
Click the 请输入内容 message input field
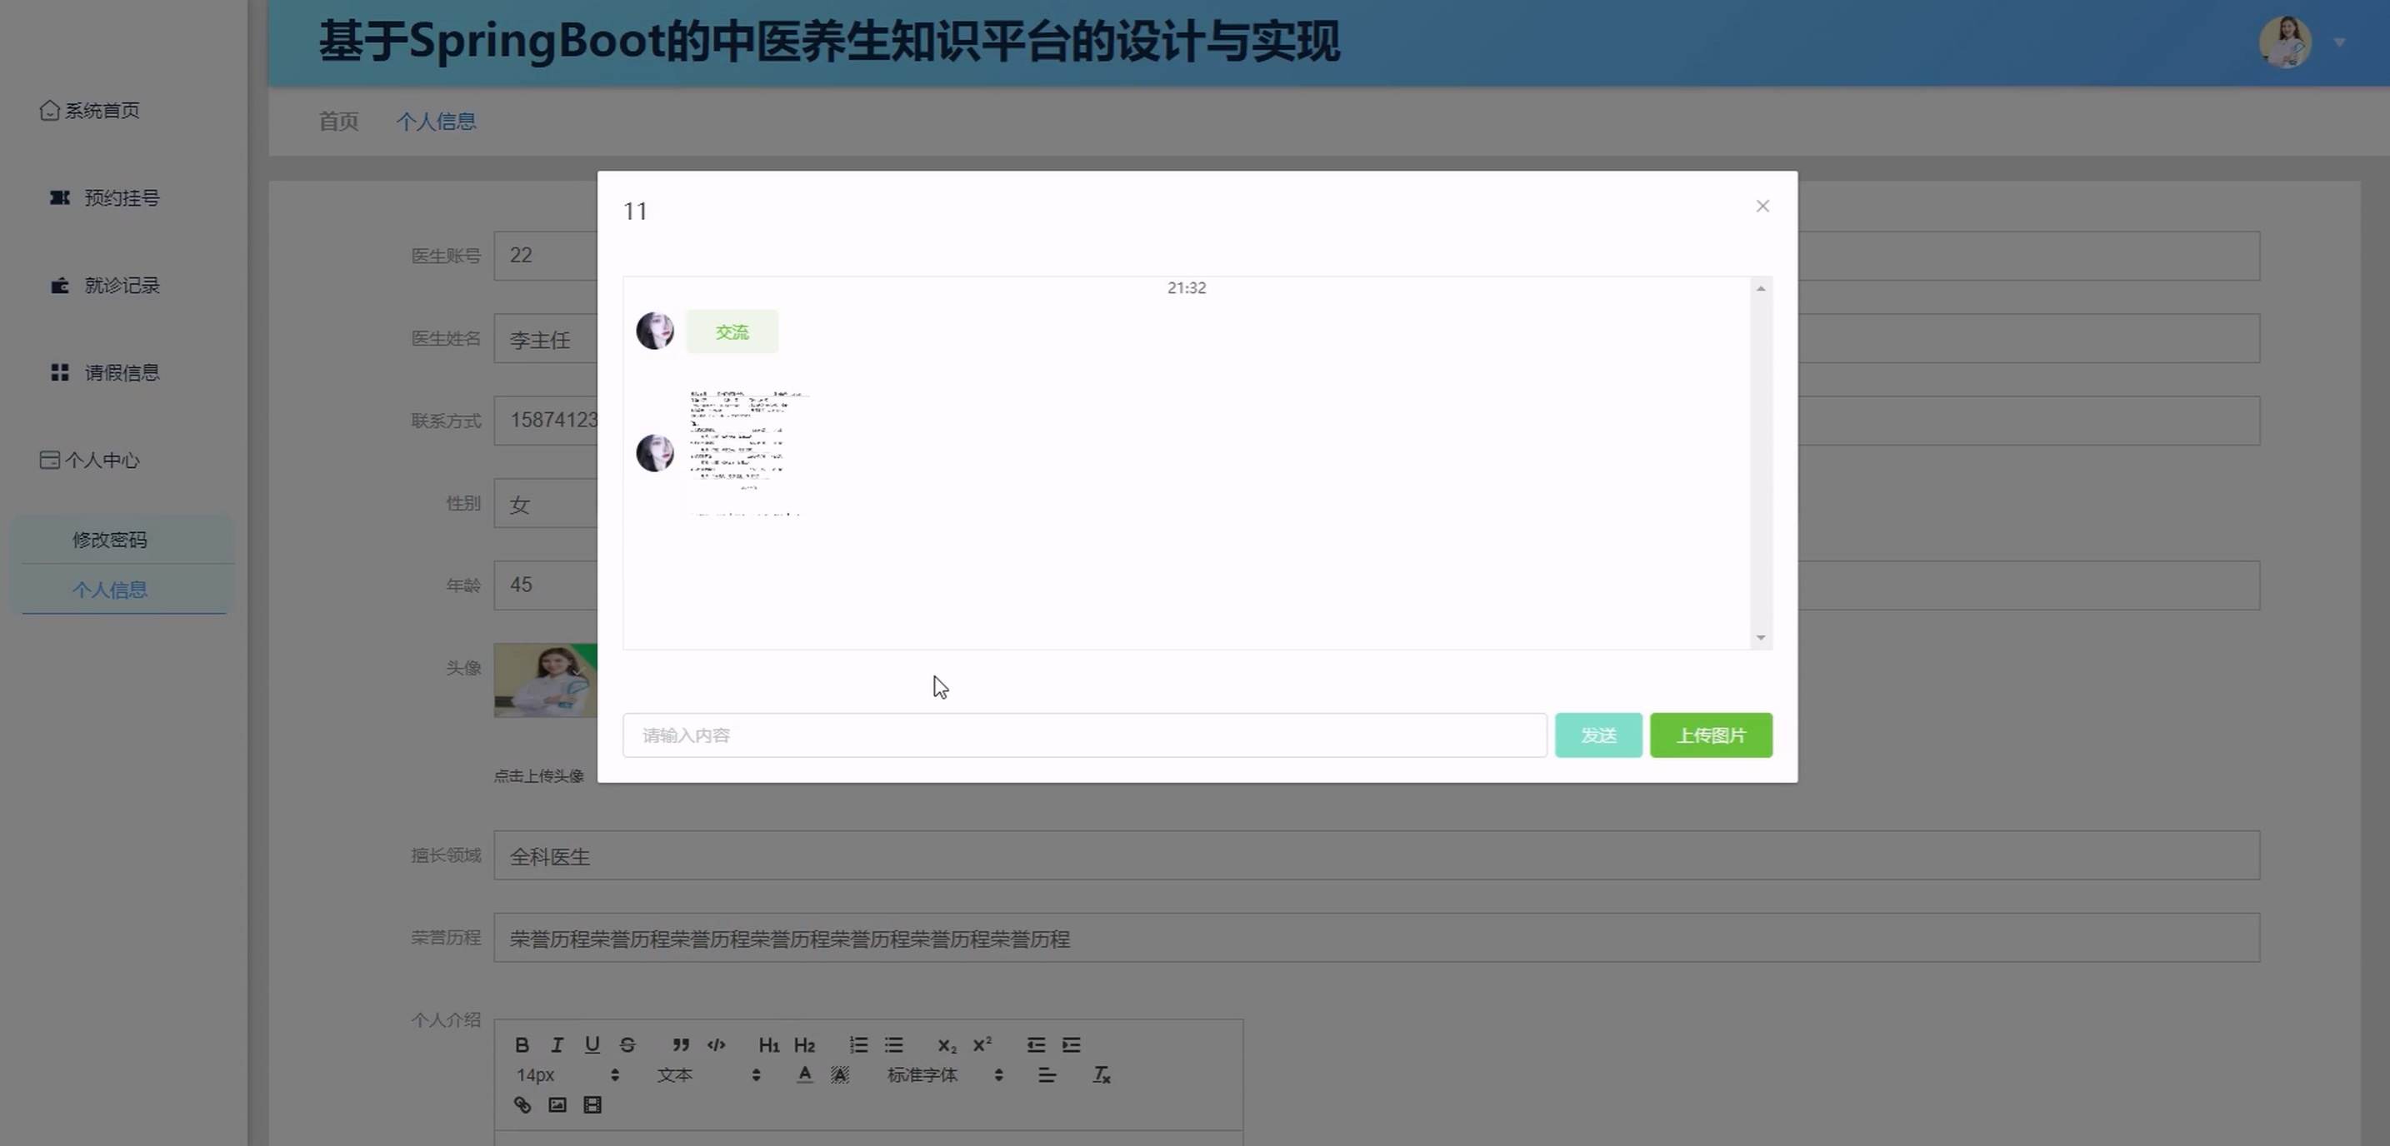pyautogui.click(x=1083, y=735)
